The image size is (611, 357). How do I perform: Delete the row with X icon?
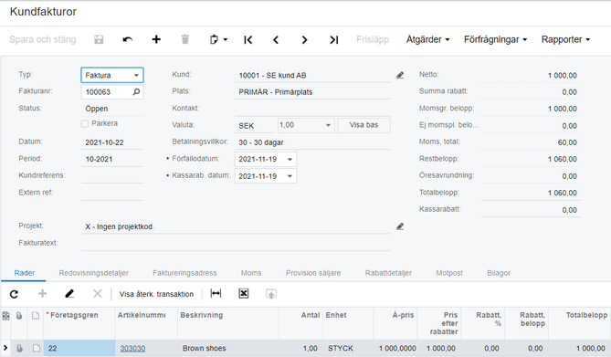[x=98, y=293]
